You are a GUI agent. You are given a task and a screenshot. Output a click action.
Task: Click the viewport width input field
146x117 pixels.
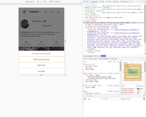38,2
